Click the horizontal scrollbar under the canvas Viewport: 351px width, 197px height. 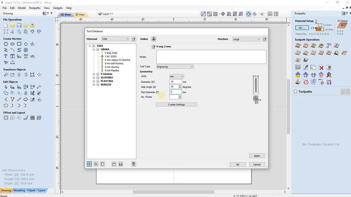pyautogui.click(x=173, y=192)
